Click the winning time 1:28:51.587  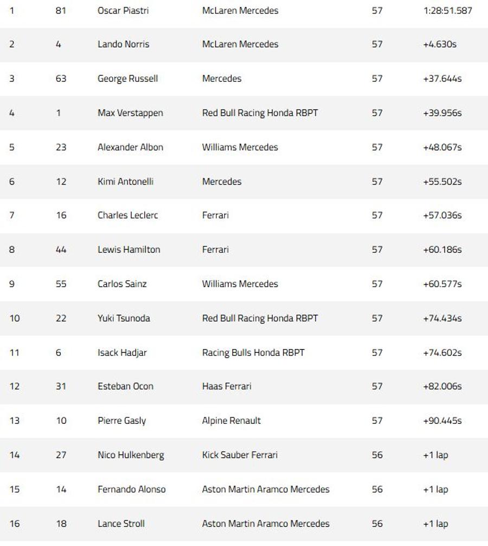click(448, 10)
